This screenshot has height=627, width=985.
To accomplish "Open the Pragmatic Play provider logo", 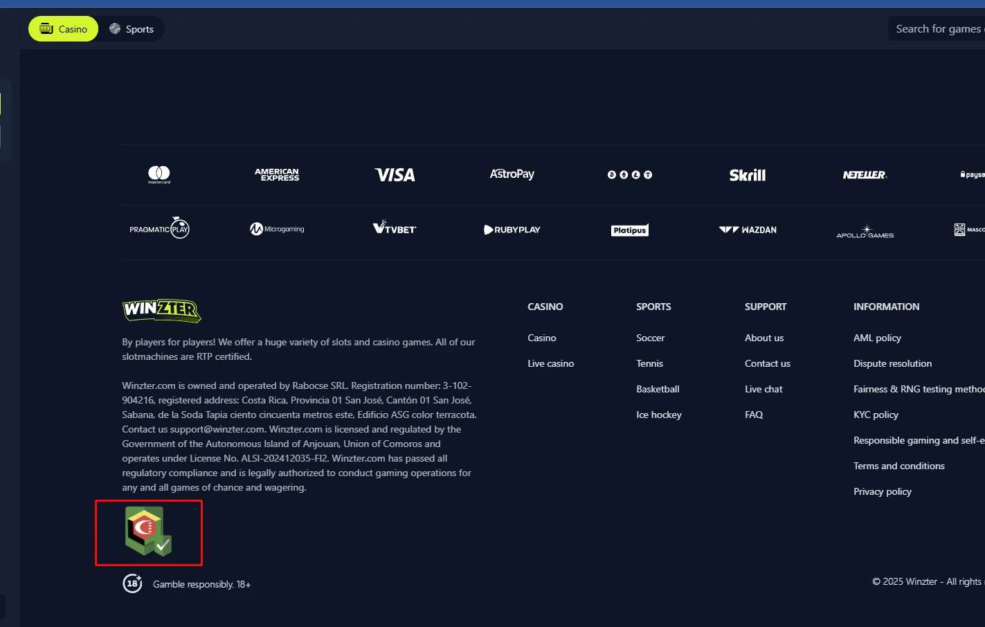I will (x=159, y=228).
